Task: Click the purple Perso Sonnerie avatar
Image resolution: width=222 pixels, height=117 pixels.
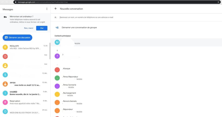Action: coord(57,86)
